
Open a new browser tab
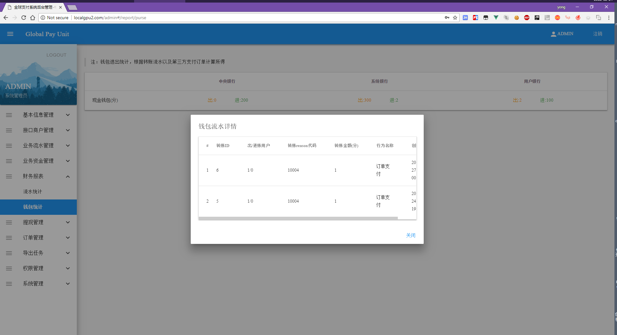pyautogui.click(x=72, y=7)
